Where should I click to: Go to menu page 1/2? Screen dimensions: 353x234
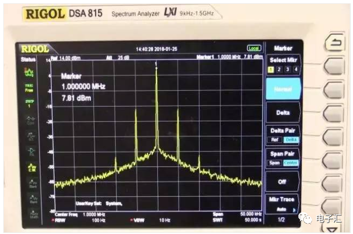[x=281, y=220]
